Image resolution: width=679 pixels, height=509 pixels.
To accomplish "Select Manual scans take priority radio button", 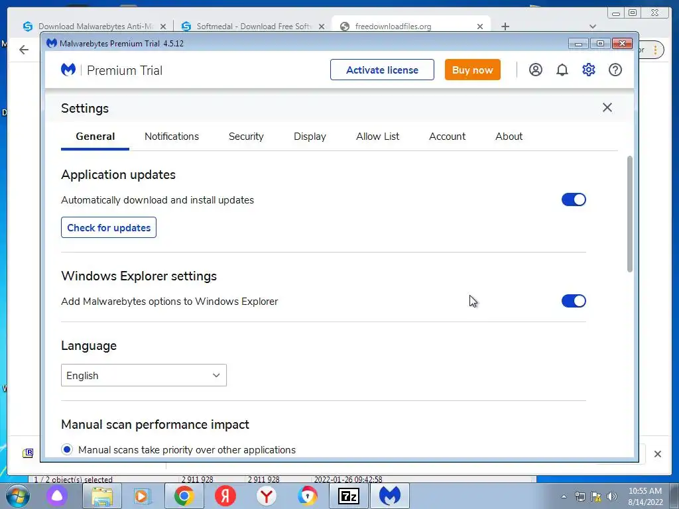I will (67, 450).
